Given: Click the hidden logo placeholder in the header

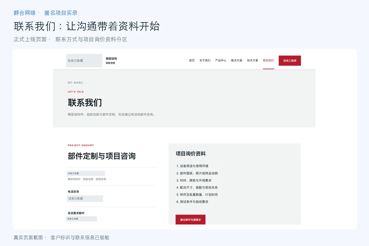Looking at the screenshot, I should tap(84, 61).
